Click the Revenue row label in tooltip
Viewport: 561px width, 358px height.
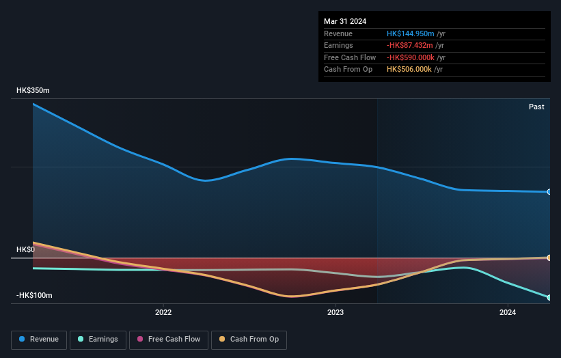(x=338, y=33)
